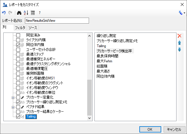Click the キャンセル button
Viewport: 187px width, 134px height.
174,129
